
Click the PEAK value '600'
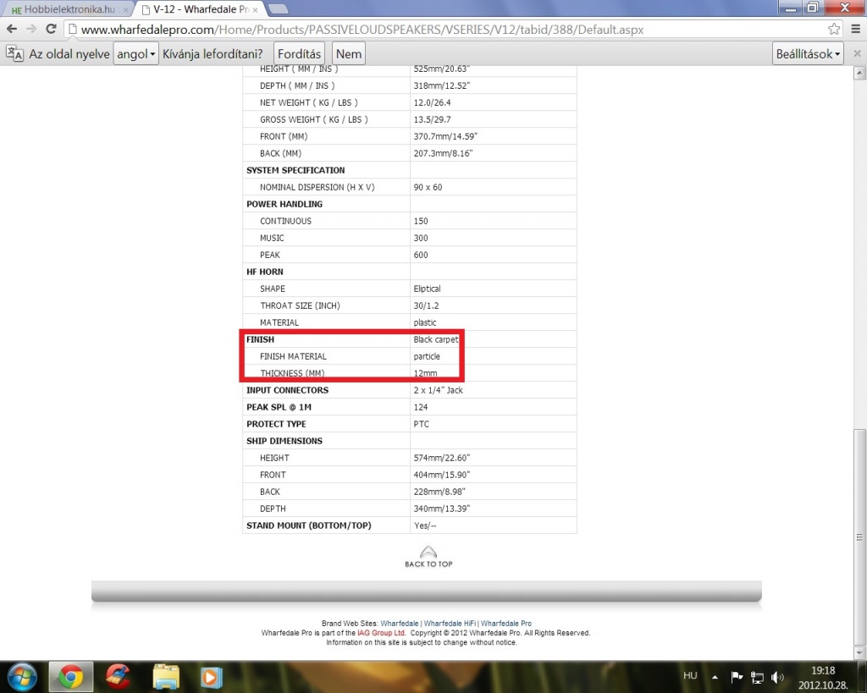click(421, 255)
